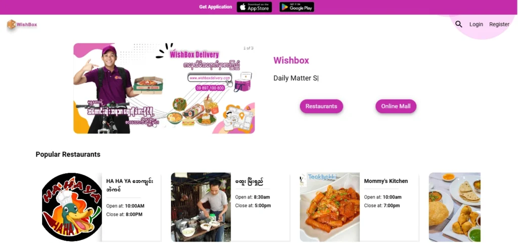The image size is (518, 243).
Task: Click the Teokbokki dish image
Action: (329, 207)
